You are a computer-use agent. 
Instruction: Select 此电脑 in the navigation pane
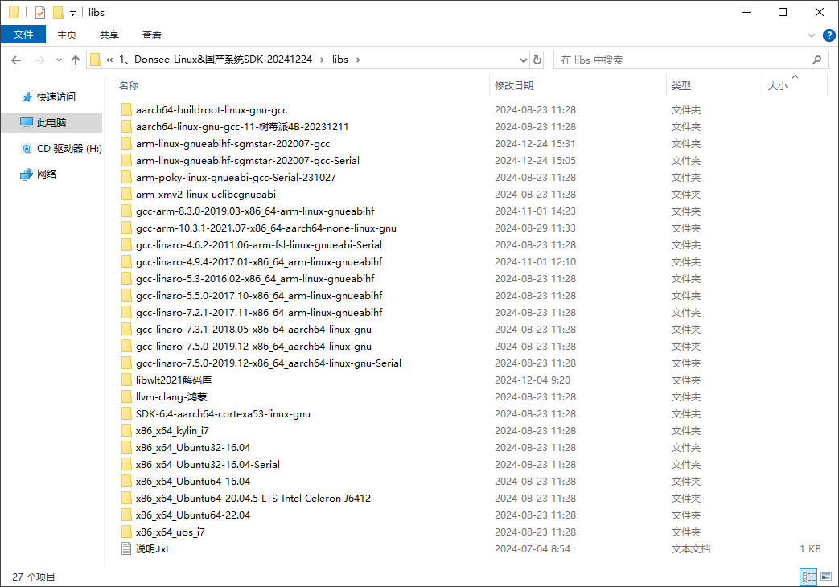click(52, 122)
